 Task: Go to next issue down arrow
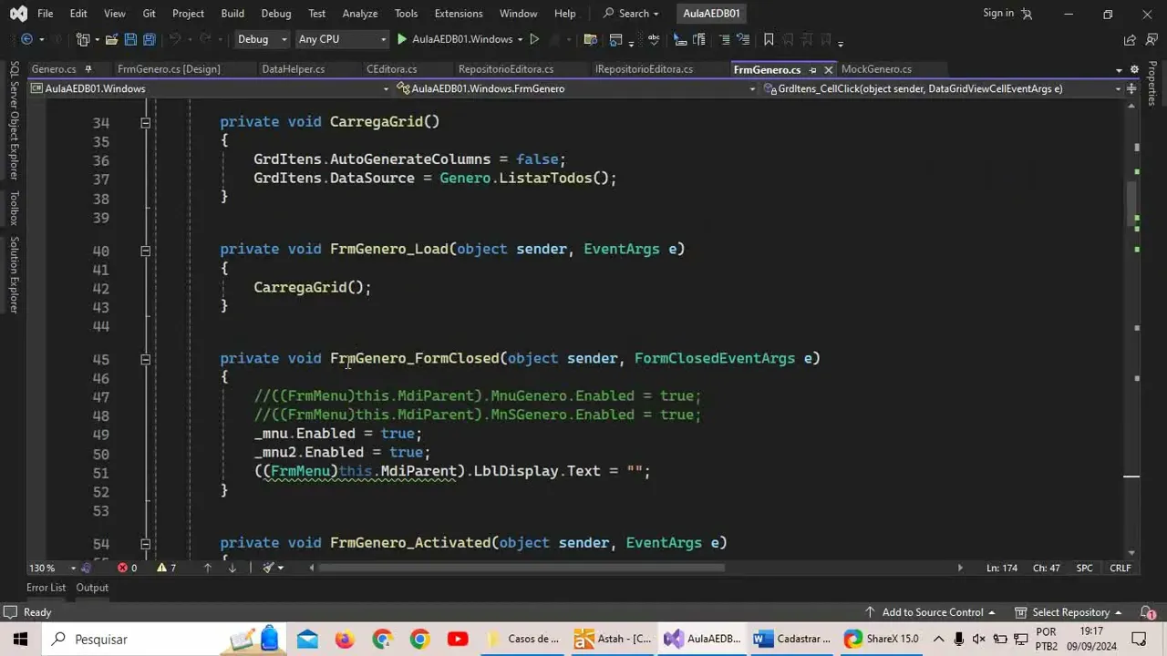click(232, 568)
